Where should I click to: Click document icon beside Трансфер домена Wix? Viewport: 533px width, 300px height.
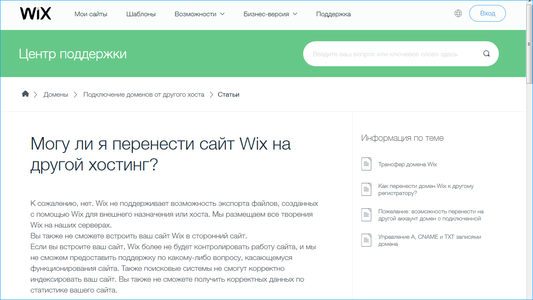(366, 164)
